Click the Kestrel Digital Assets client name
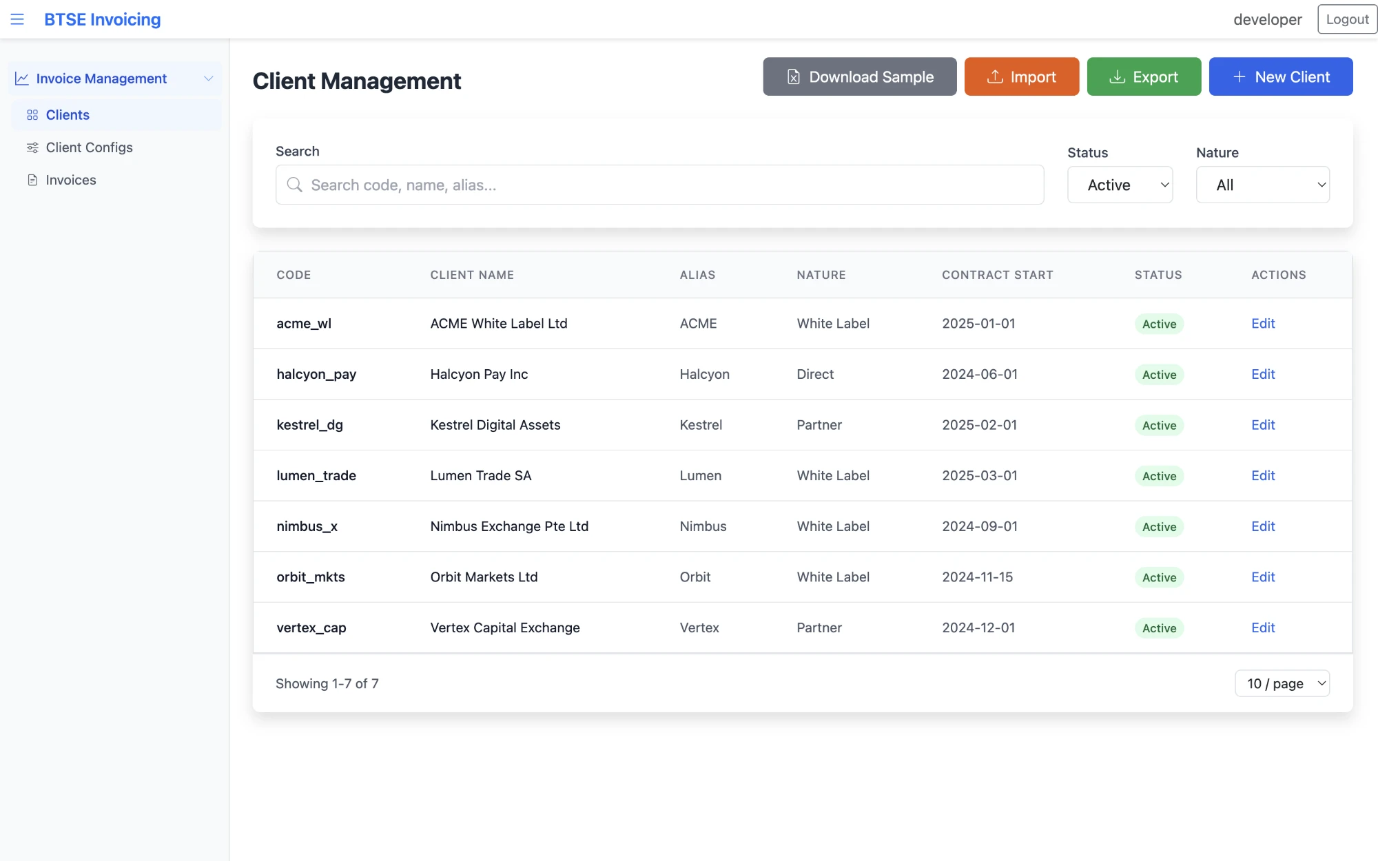The image size is (1378, 861). [x=495, y=425]
